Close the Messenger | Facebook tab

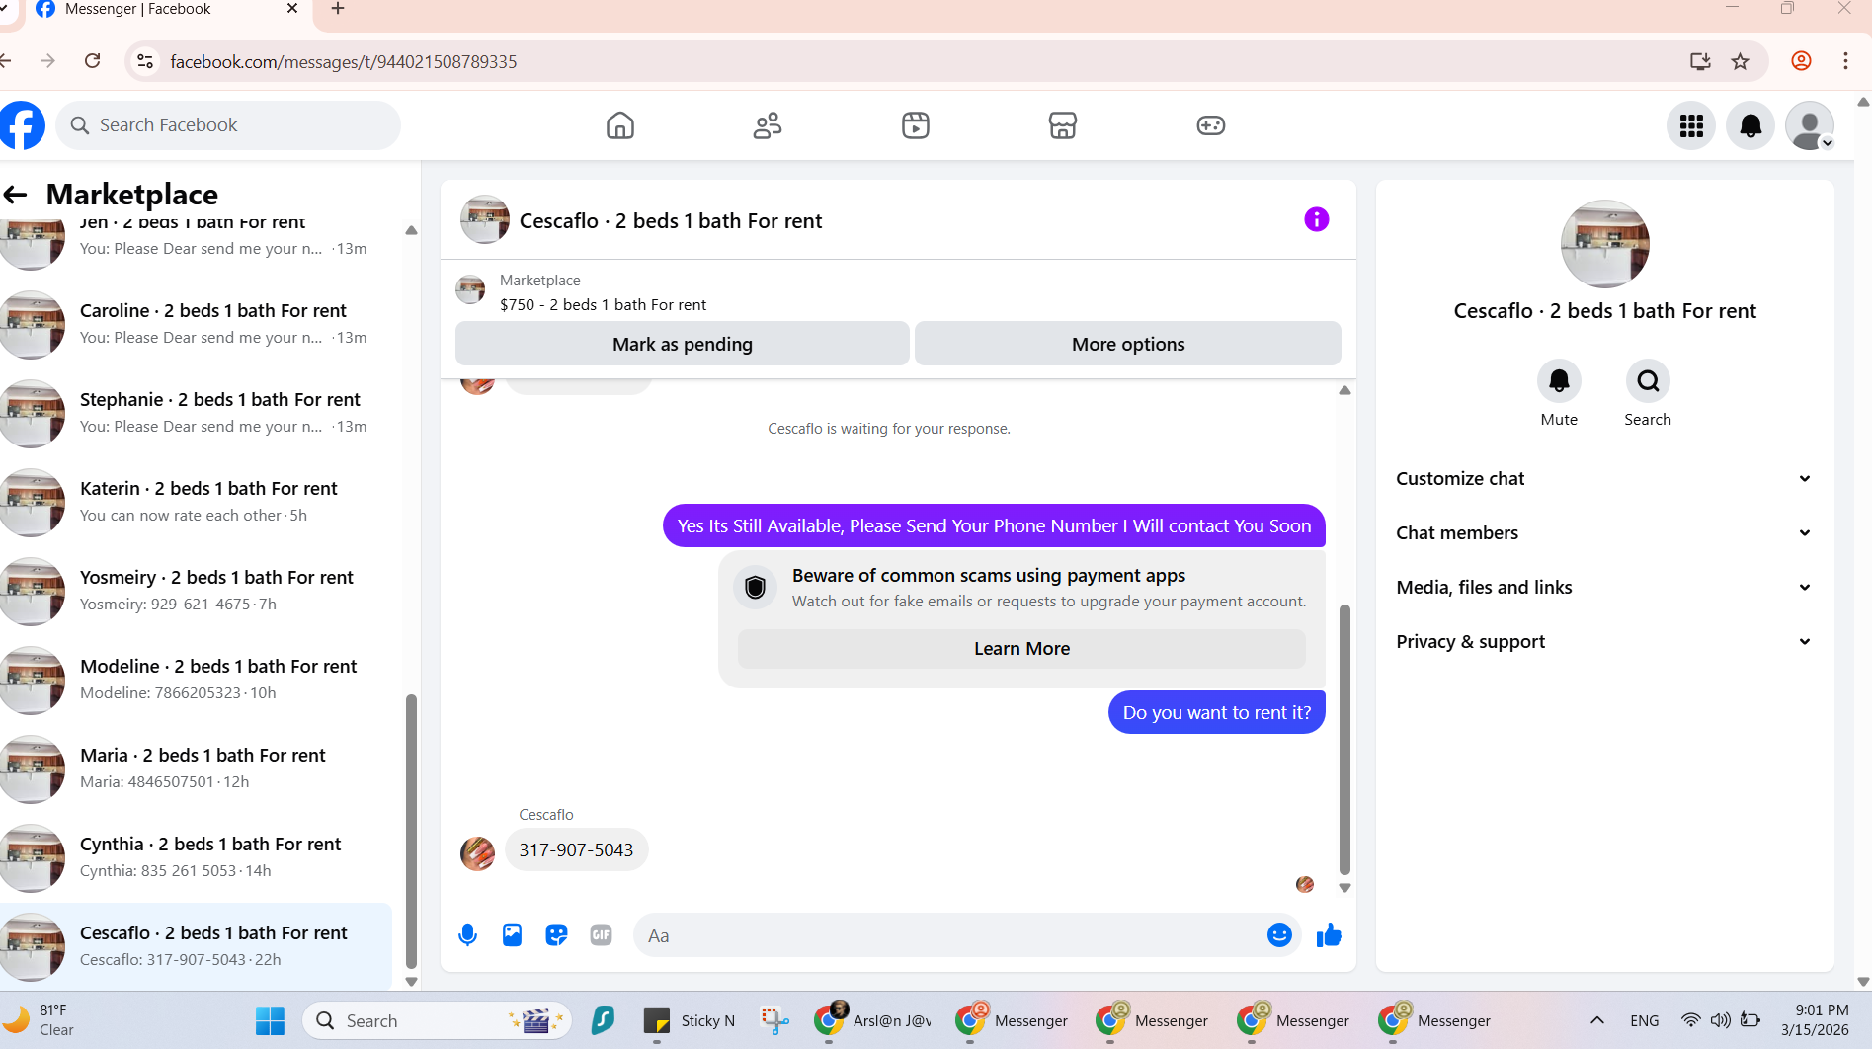pyautogui.click(x=292, y=9)
